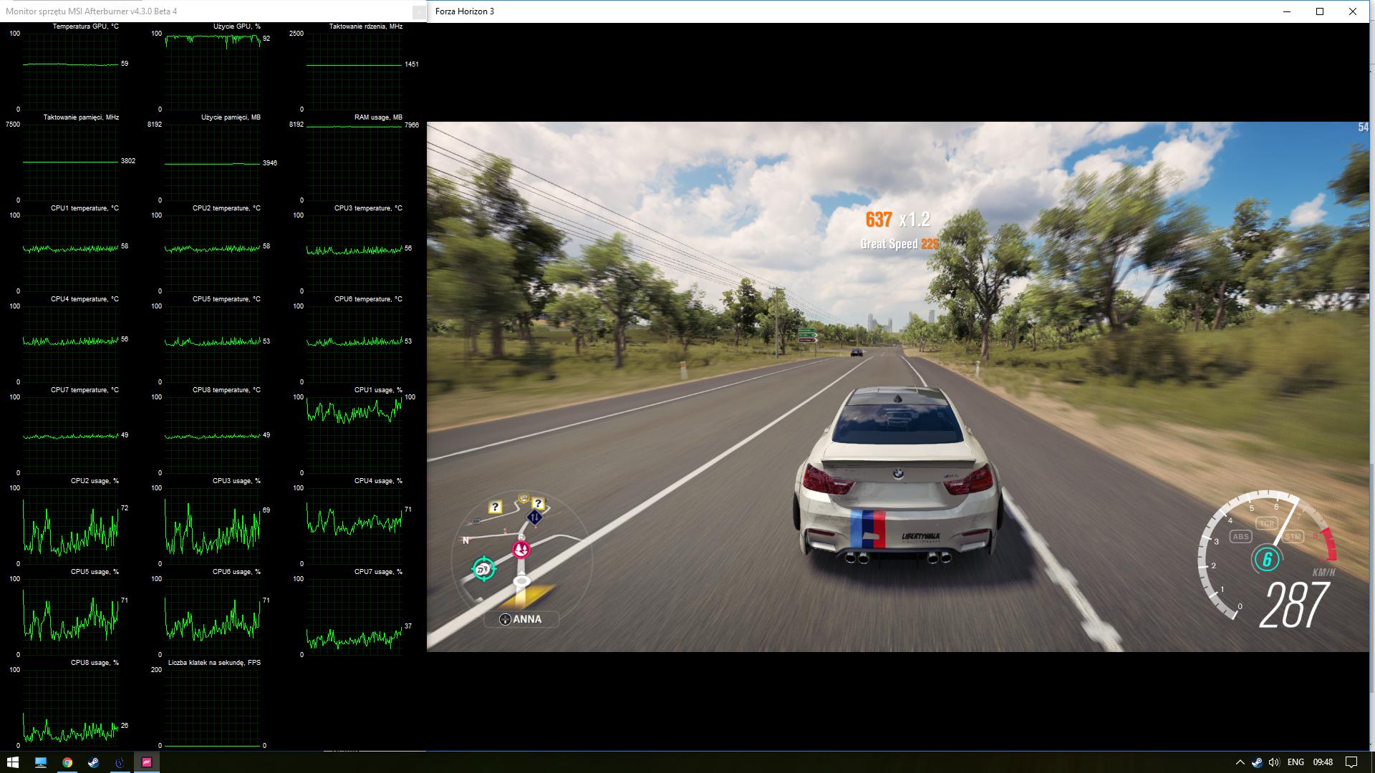This screenshot has height=773, width=1375.
Task: Open the Windows Start menu
Action: point(12,762)
